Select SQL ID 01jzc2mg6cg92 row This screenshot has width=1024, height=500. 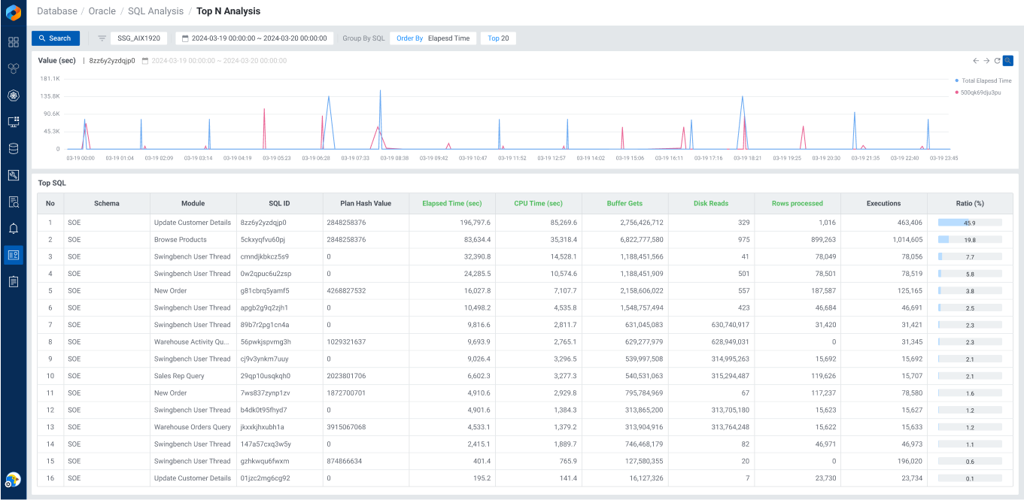[524, 478]
